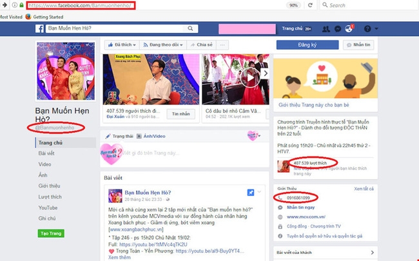Click the 90% zoom indicator
419x261 pixels.
[293, 5]
